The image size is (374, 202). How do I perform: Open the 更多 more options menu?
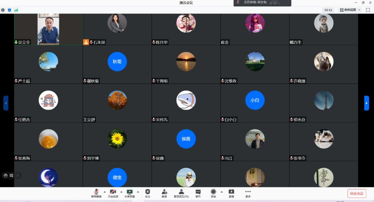coord(248,193)
